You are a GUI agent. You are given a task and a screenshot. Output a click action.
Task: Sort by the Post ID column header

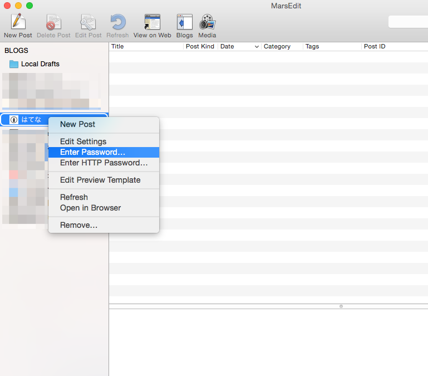395,46
